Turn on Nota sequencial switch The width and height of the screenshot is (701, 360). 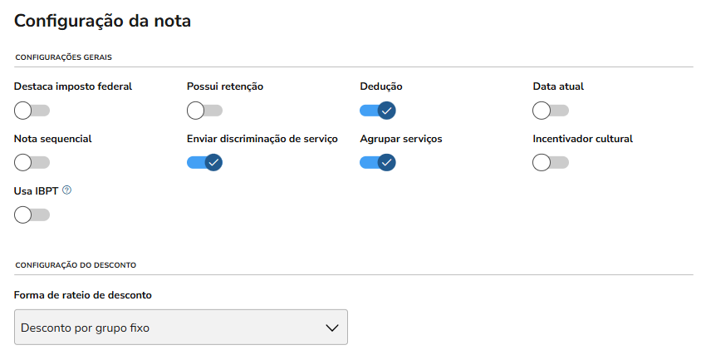pos(32,163)
